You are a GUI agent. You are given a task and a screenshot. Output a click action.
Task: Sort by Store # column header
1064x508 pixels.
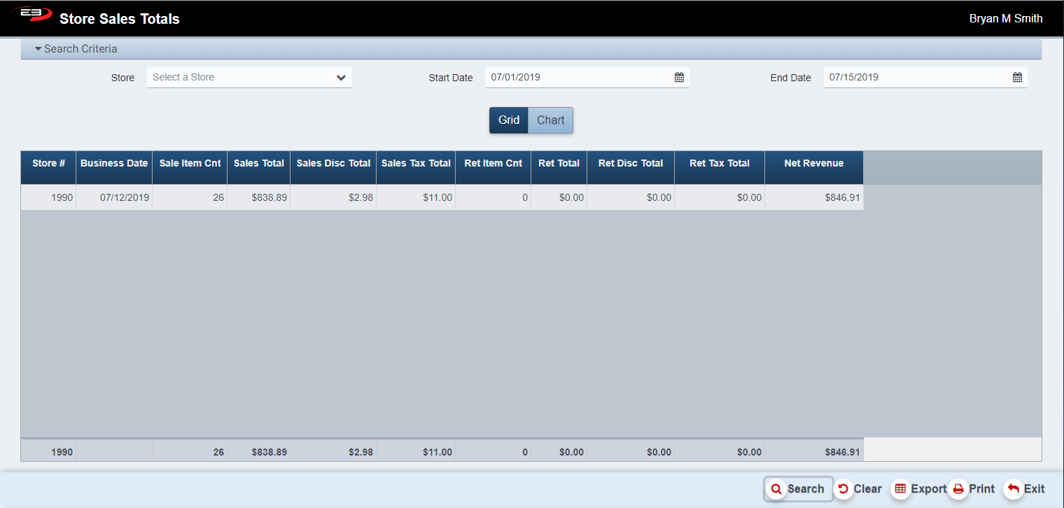[48, 164]
